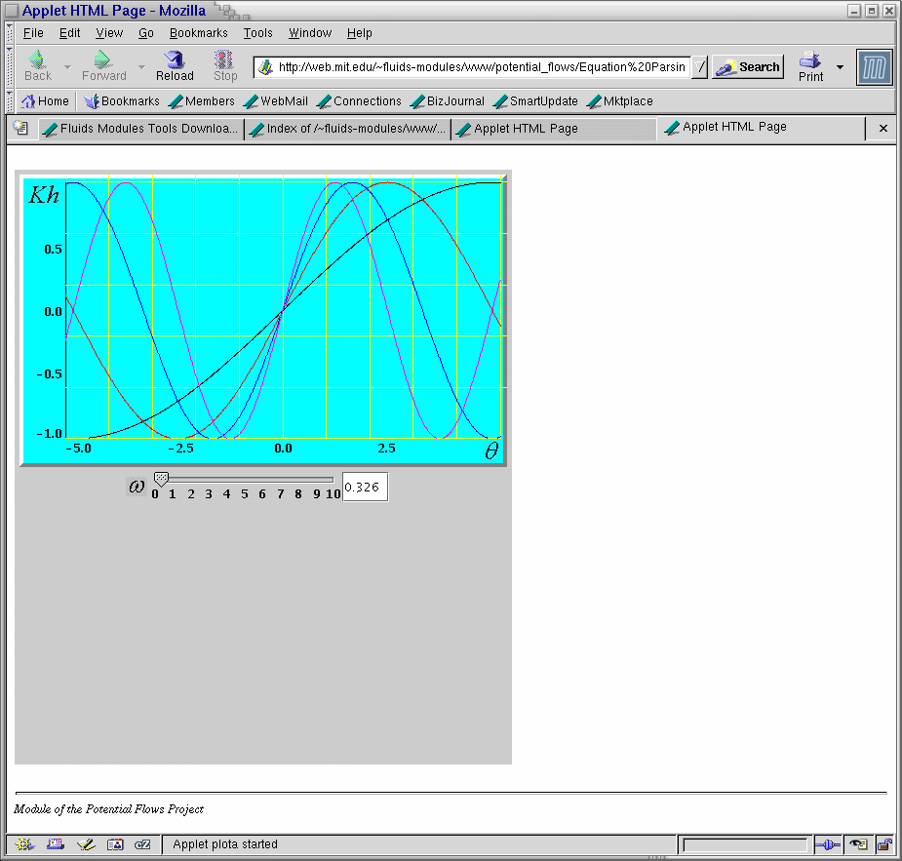The width and height of the screenshot is (902, 861).
Task: Open Mail component icon in status bar
Action: (56, 844)
